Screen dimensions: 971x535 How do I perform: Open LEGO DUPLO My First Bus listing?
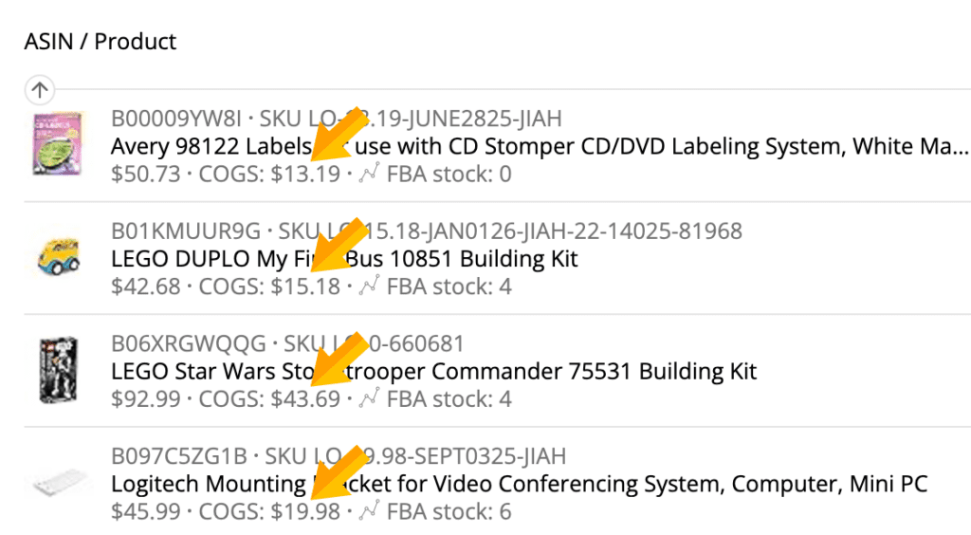[x=344, y=259]
